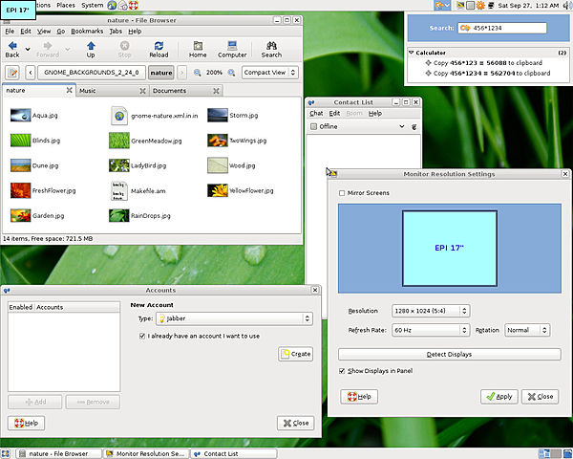Open the account Type Jabber dropdown
The height and width of the screenshot is (459, 573).
point(234,318)
